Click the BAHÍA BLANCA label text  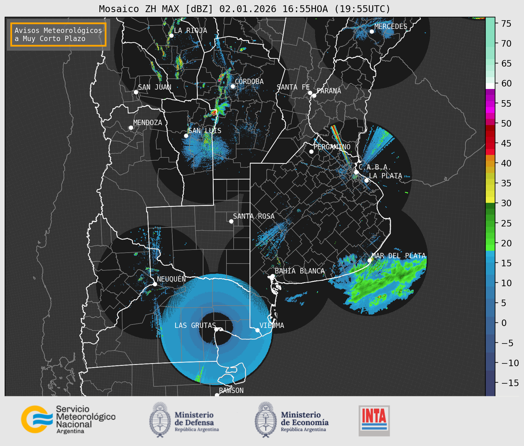(300, 271)
